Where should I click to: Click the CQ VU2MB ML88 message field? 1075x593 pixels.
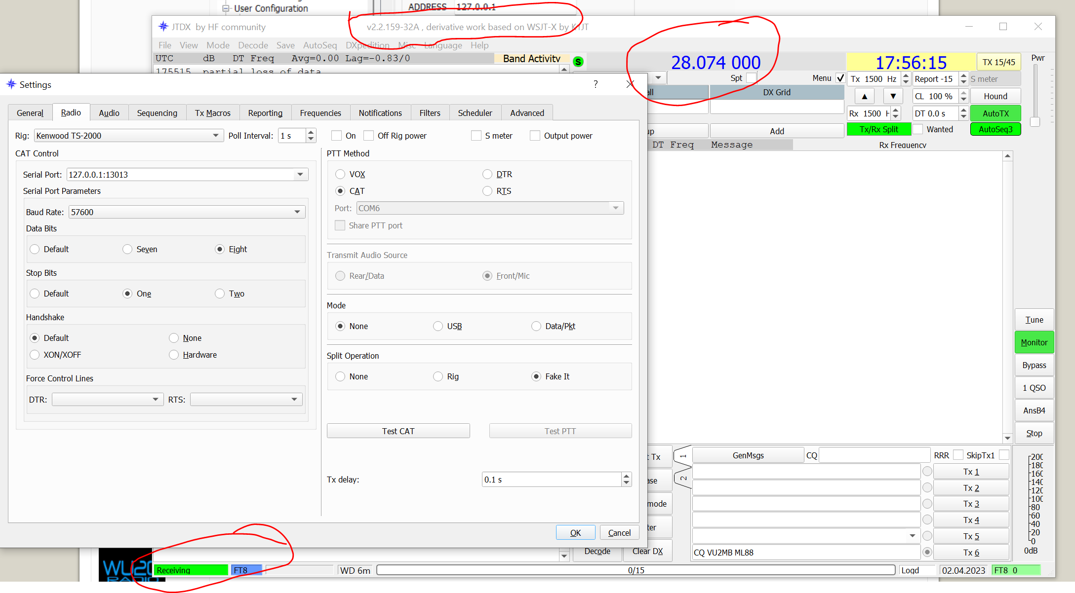(x=806, y=553)
